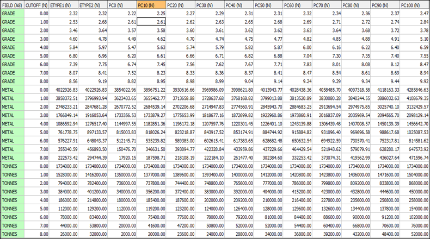This screenshot has width=430, height=239.
Task: Select the PC40 cell showing 3998621.80
Action: pyautogui.click(x=238, y=90)
